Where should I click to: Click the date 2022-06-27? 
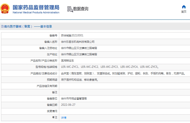tap(68, 105)
